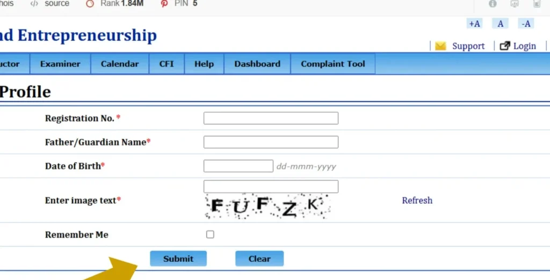Reset font size with A button

pos(500,24)
